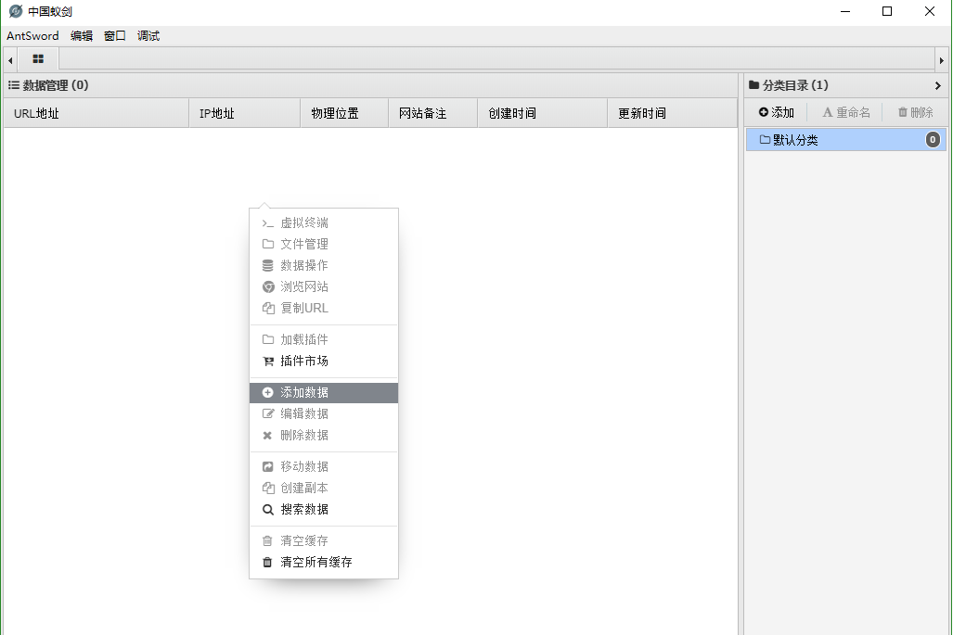Click the 网站备注 column header
The width and height of the screenshot is (953, 635).
click(432, 113)
